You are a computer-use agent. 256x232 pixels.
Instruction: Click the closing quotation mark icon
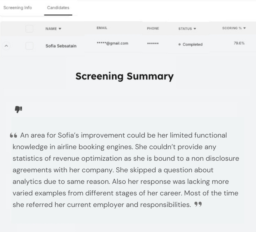198,204
